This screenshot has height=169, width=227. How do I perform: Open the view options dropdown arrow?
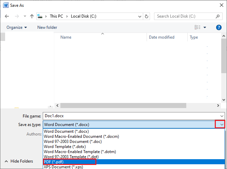(205, 27)
